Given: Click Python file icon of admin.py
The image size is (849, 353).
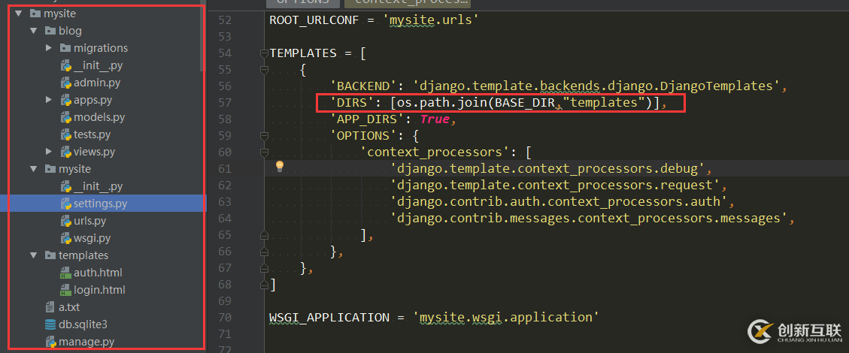Looking at the screenshot, I should (65, 83).
